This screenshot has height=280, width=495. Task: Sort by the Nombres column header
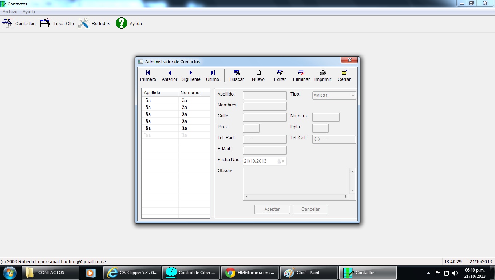click(x=194, y=93)
